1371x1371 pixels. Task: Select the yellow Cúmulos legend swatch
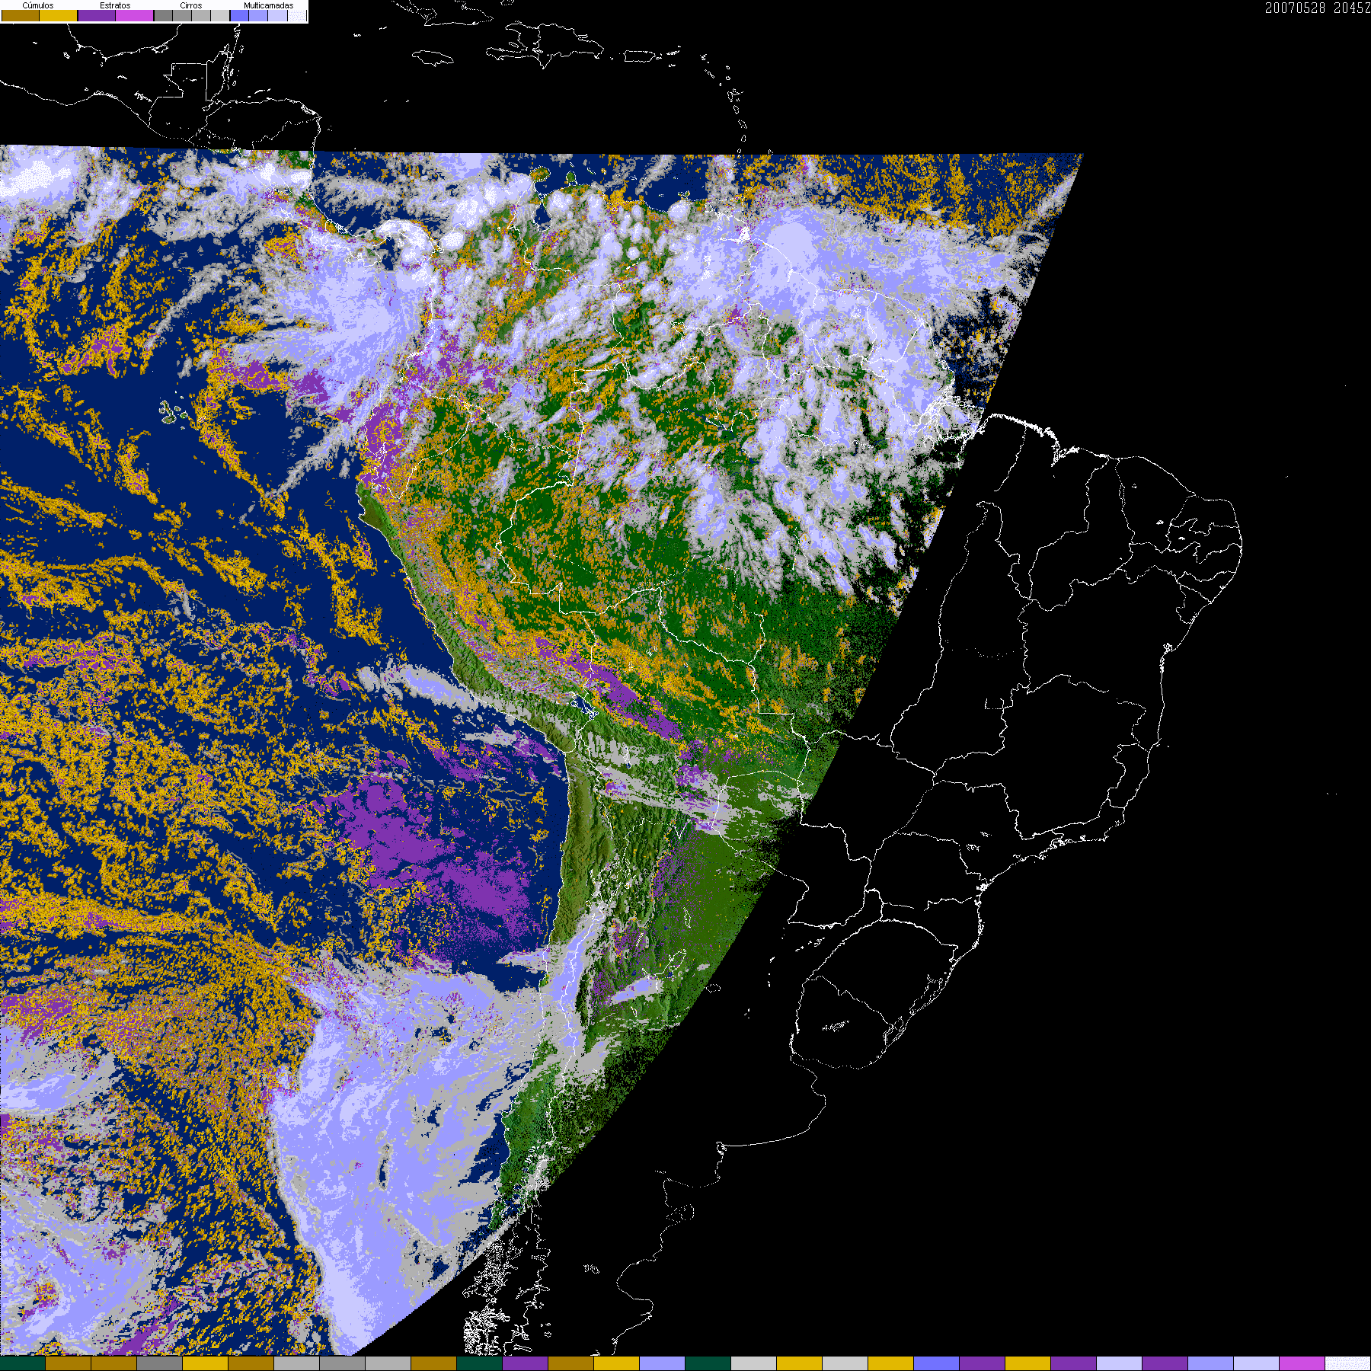[58, 15]
